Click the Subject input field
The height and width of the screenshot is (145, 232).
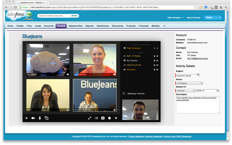(x=186, y=76)
